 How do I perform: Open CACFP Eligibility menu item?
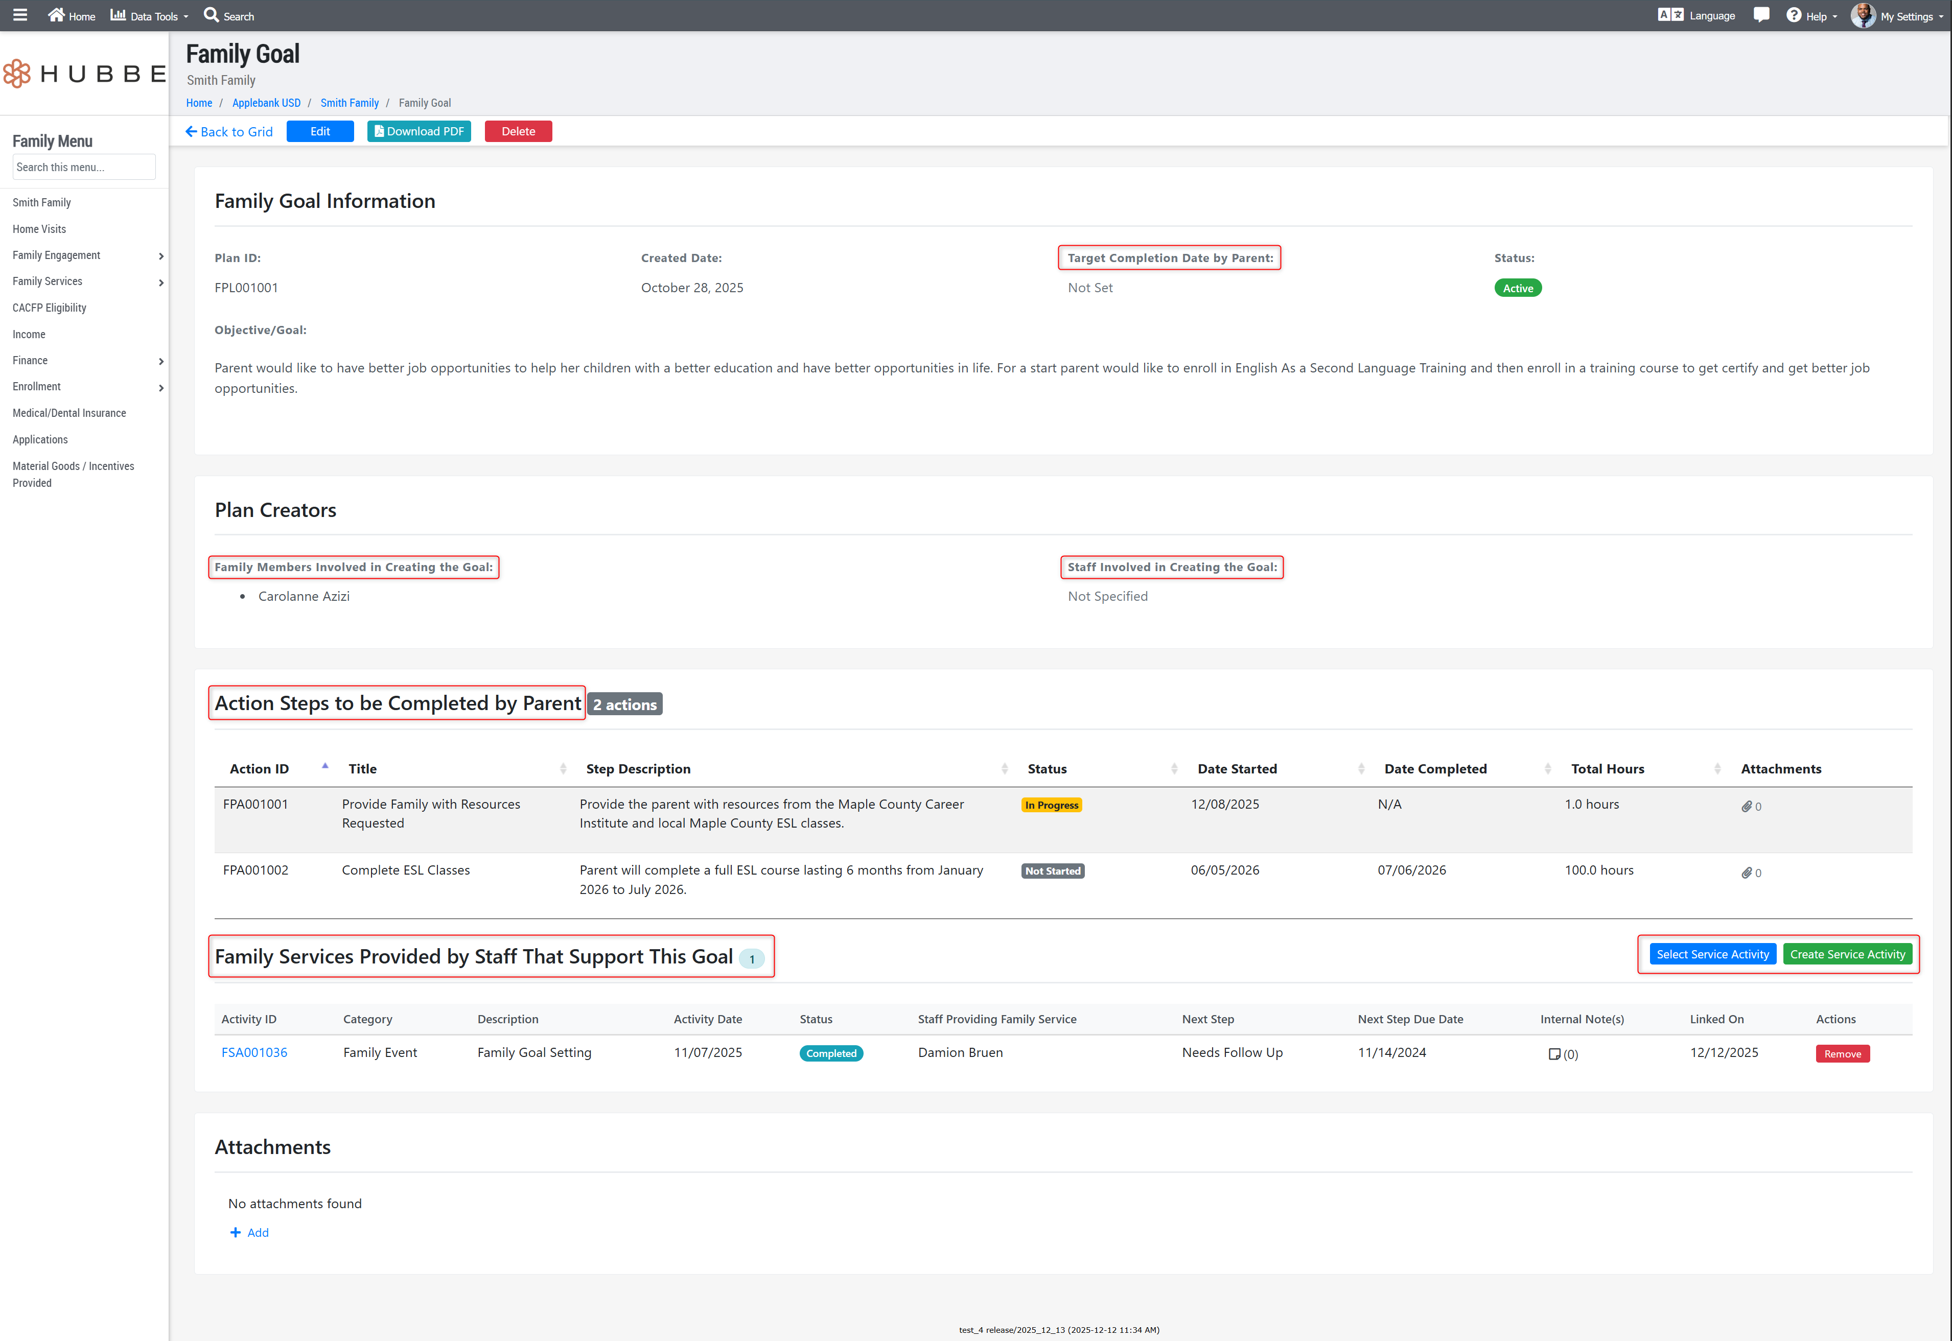click(x=50, y=308)
